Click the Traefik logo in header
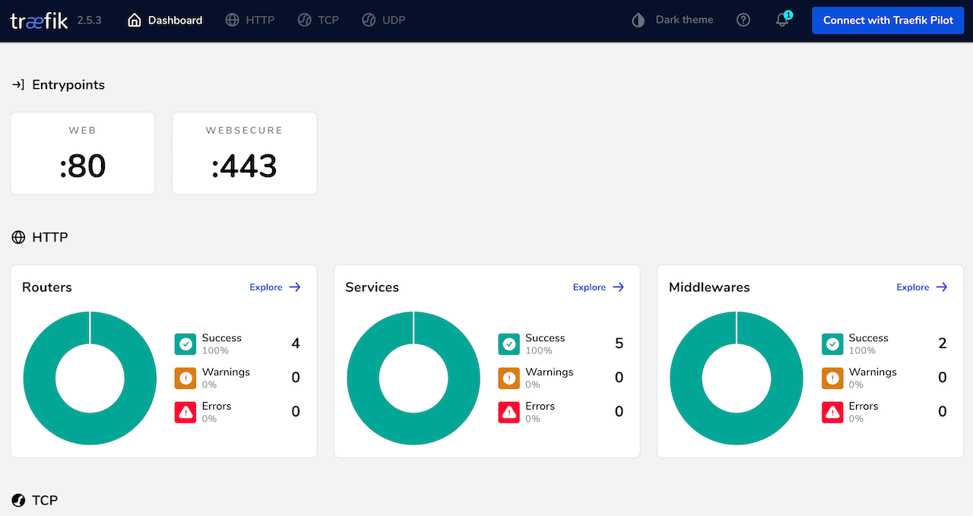The image size is (973, 516). pyautogui.click(x=39, y=21)
